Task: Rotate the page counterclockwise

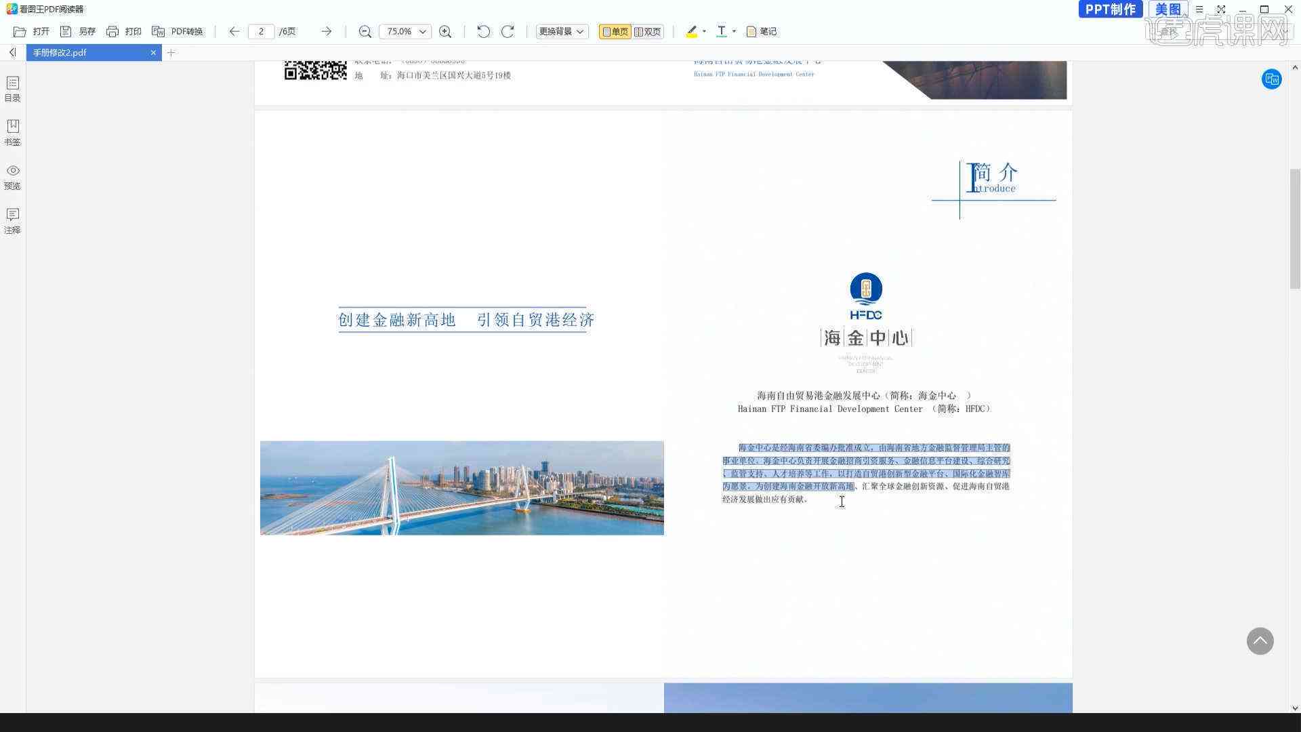Action: [x=483, y=31]
